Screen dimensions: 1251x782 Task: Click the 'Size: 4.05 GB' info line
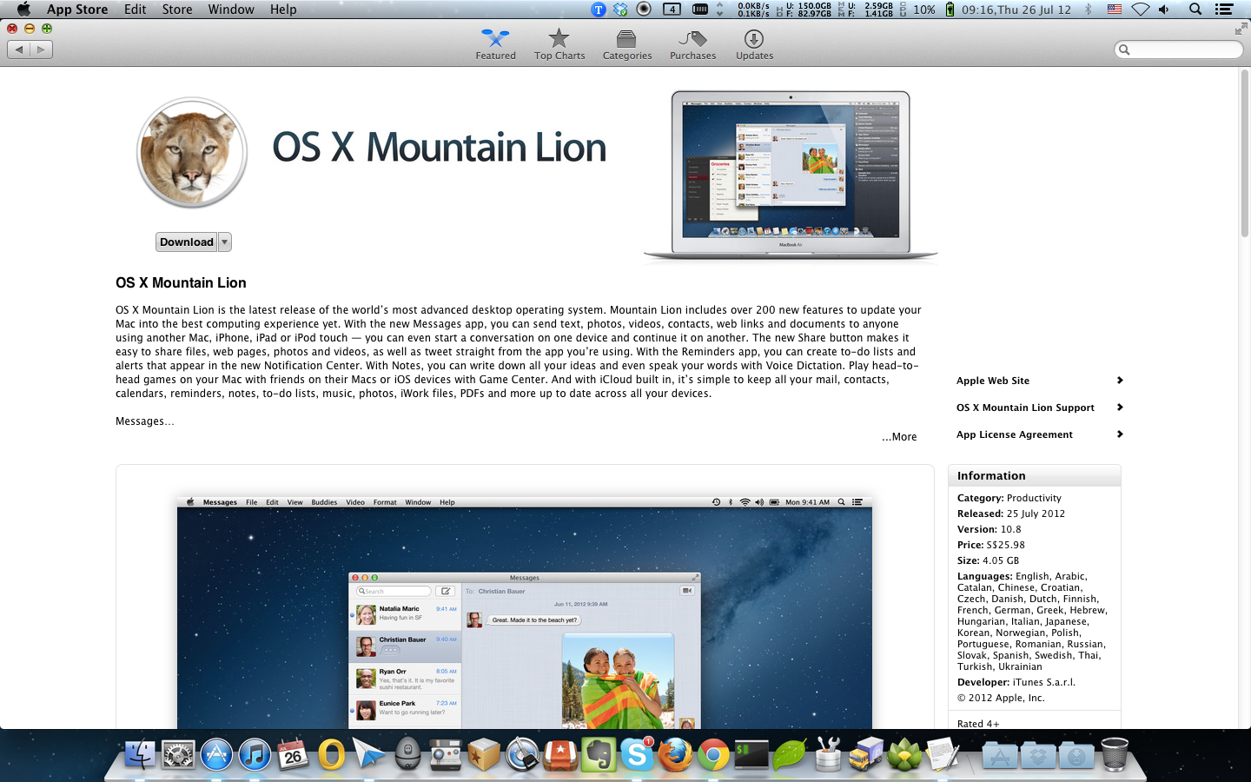pos(989,560)
